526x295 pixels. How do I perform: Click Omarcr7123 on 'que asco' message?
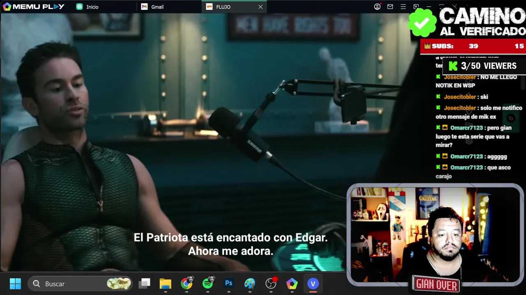[466, 168]
